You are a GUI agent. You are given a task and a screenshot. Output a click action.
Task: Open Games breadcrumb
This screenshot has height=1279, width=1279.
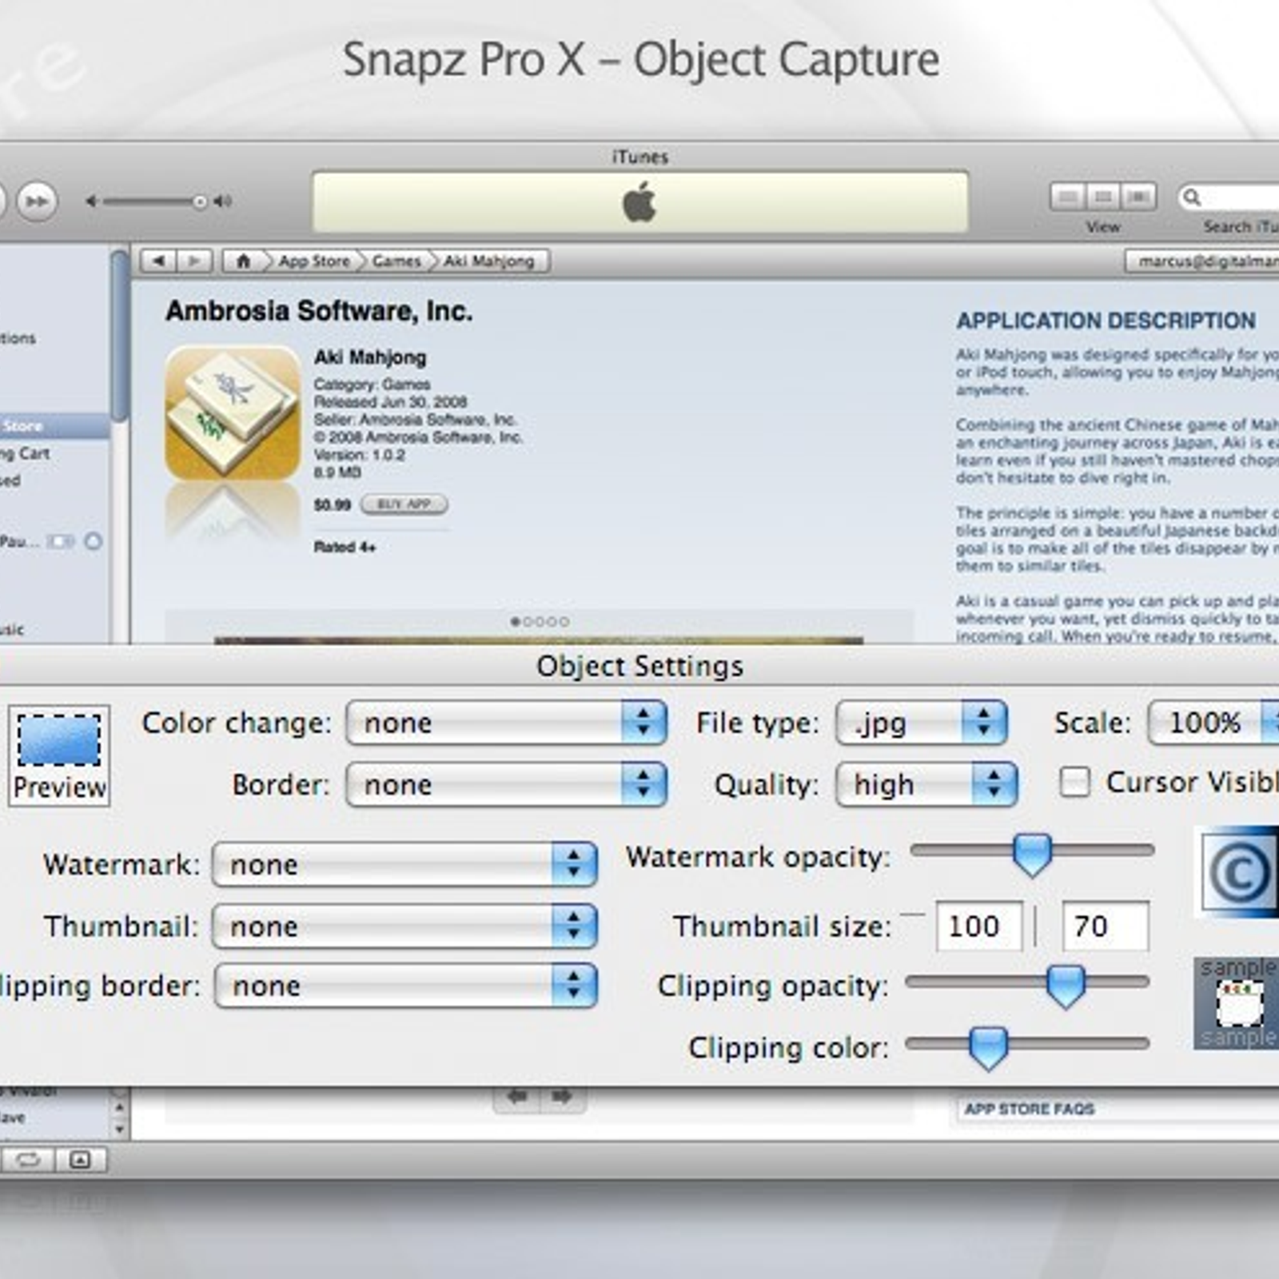point(396,261)
